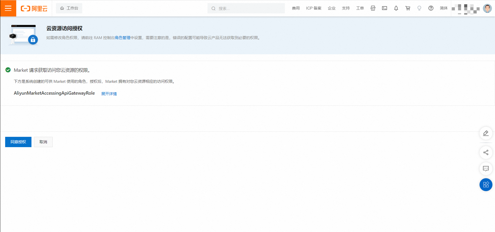Open the shopping cart
Screen dimensions: 495x232
(x=408, y=8)
